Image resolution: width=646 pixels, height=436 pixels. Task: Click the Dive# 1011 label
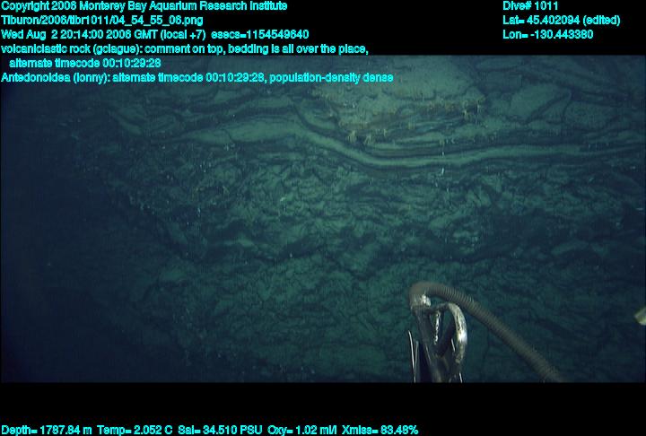pos(530,6)
